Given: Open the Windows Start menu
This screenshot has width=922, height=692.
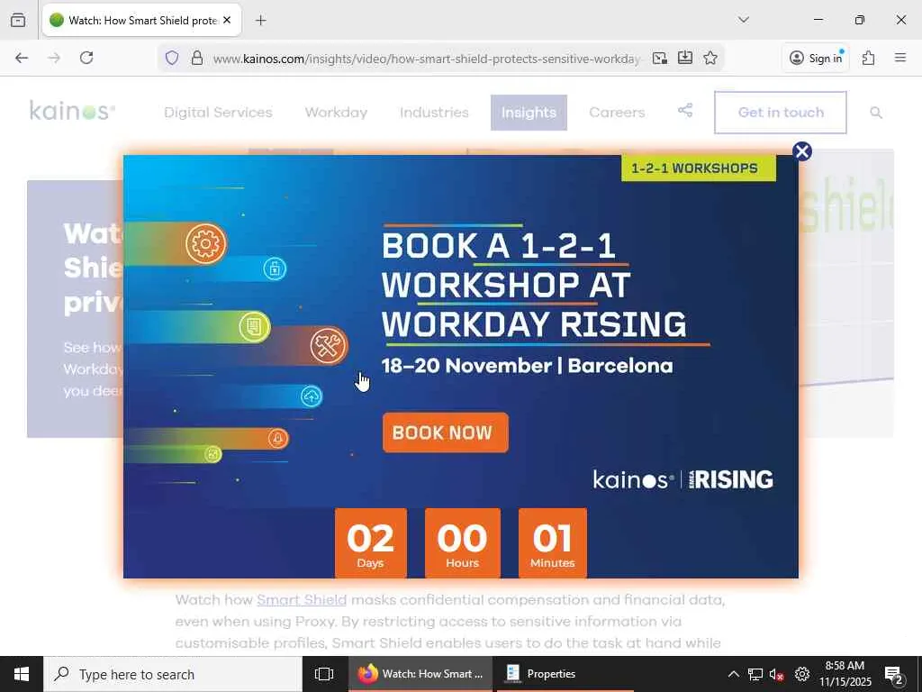Looking at the screenshot, I should (x=22, y=674).
